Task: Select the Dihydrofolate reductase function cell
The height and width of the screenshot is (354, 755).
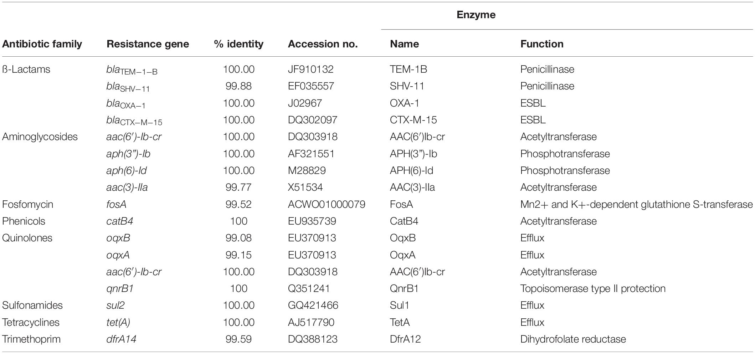Action: (x=573, y=339)
